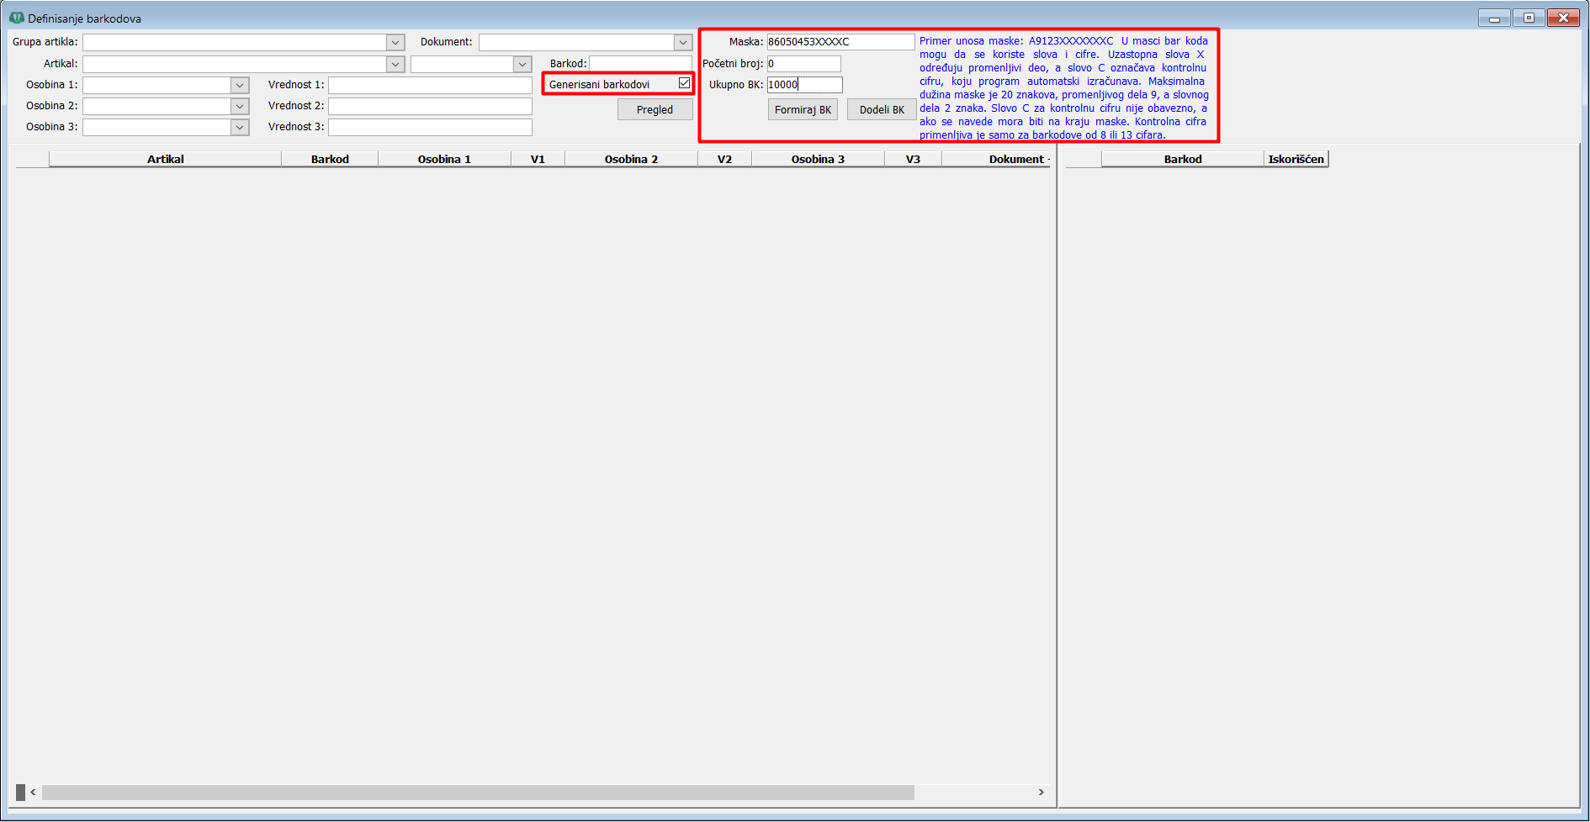Click the V3 column header
The image size is (1590, 822).
point(913,159)
